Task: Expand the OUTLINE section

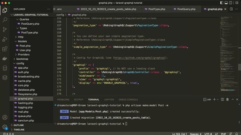Action: (x=18, y=125)
